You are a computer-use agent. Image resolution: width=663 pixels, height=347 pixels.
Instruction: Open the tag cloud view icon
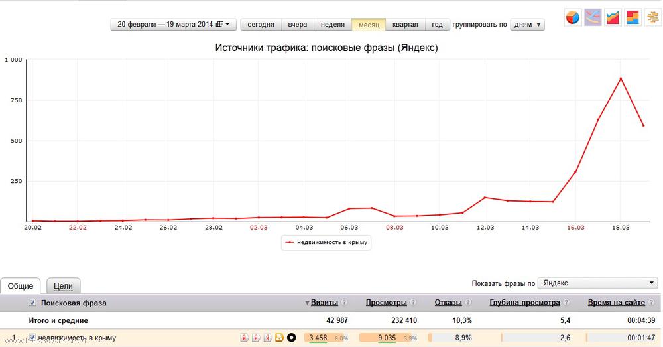coord(652,17)
